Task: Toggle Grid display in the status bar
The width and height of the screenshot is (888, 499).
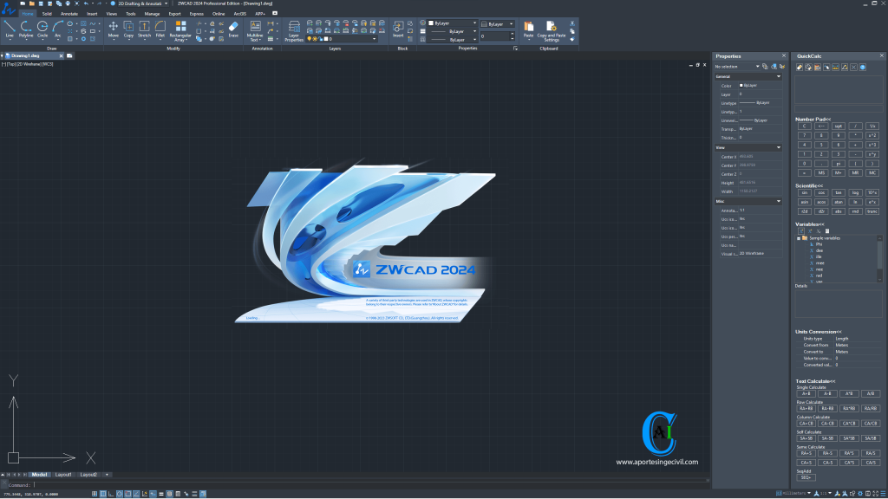Action: [101, 493]
